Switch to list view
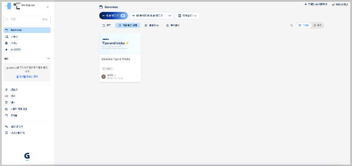 point(317,26)
